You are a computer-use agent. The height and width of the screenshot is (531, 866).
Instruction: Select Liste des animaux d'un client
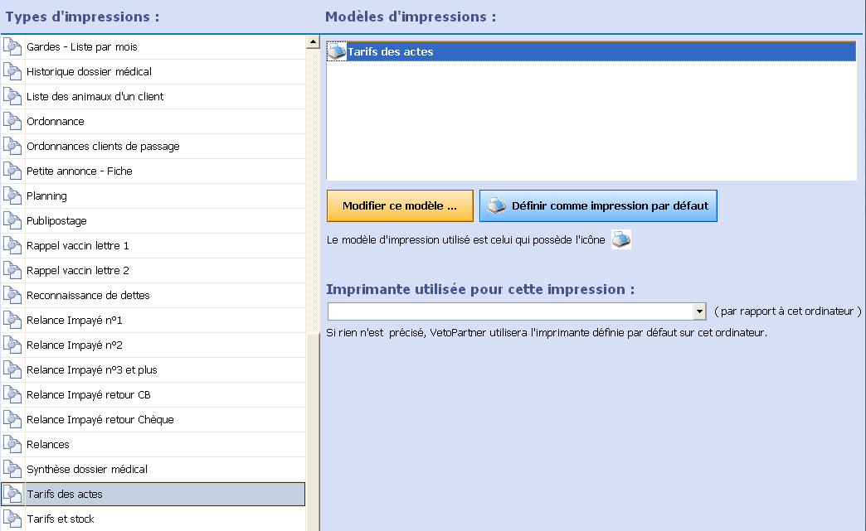(95, 97)
